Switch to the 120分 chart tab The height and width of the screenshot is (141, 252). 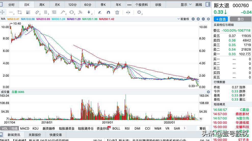point(72,5)
